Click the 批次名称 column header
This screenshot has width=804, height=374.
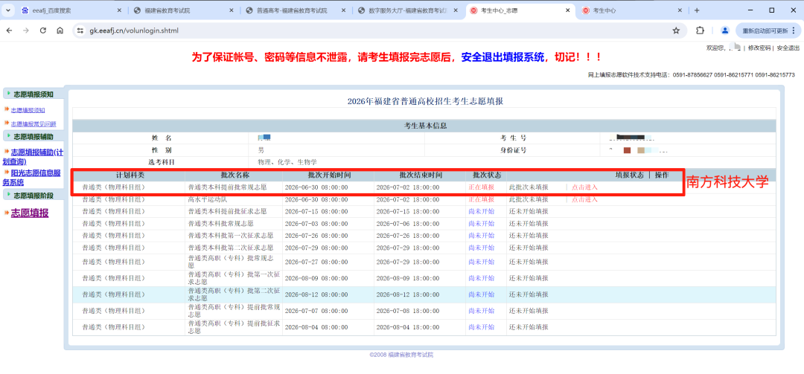pyautogui.click(x=234, y=175)
